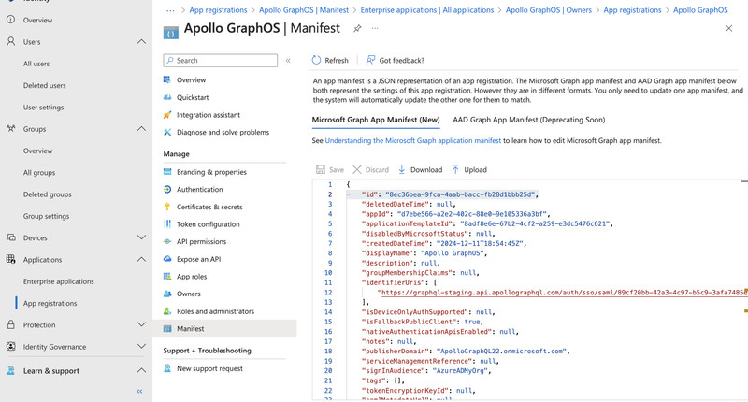Collapse the Applications section chevron

(141, 259)
